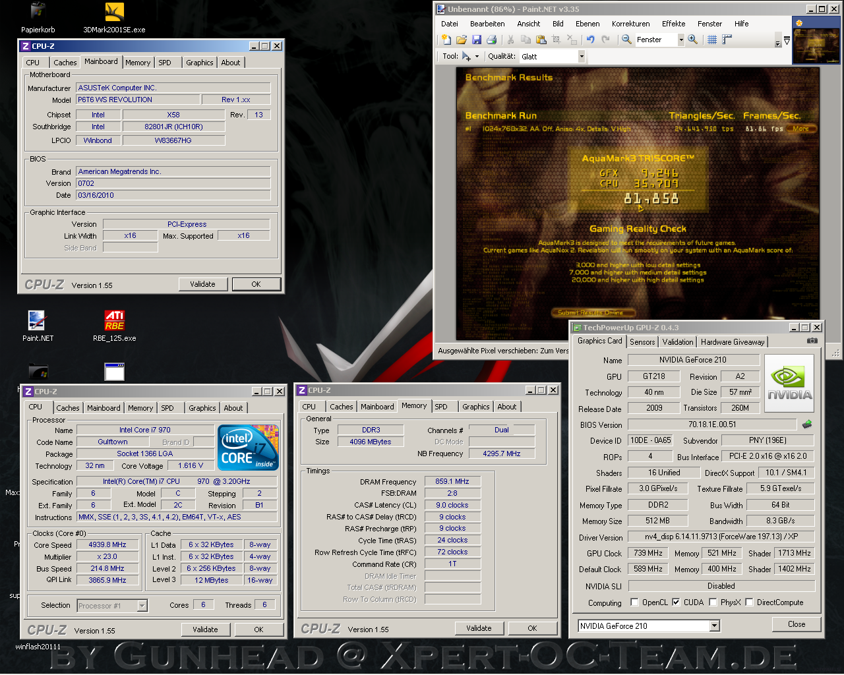
Task: Open the Paint.NET image list arrow
Action: pyautogui.click(x=787, y=41)
